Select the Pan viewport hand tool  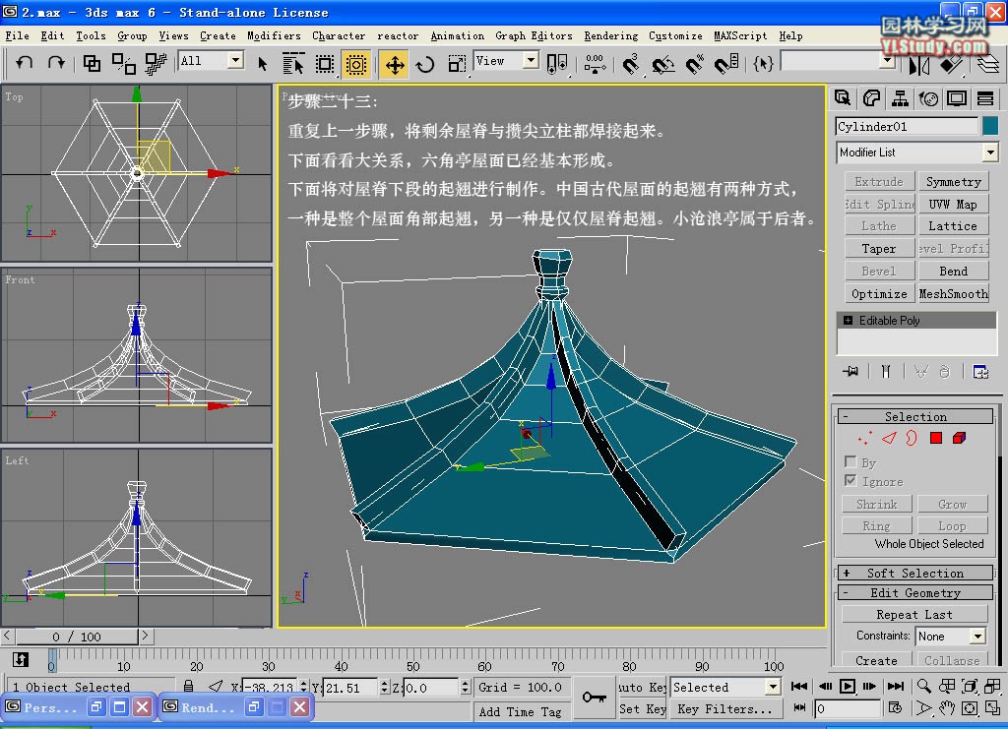[x=947, y=708]
